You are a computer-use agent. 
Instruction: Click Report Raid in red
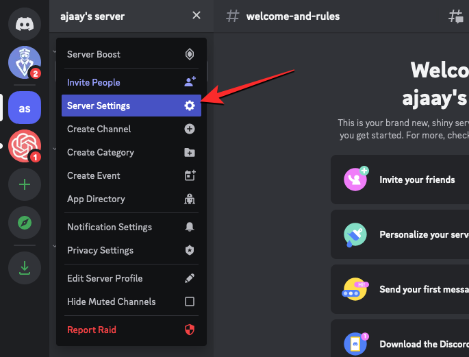tap(131, 330)
